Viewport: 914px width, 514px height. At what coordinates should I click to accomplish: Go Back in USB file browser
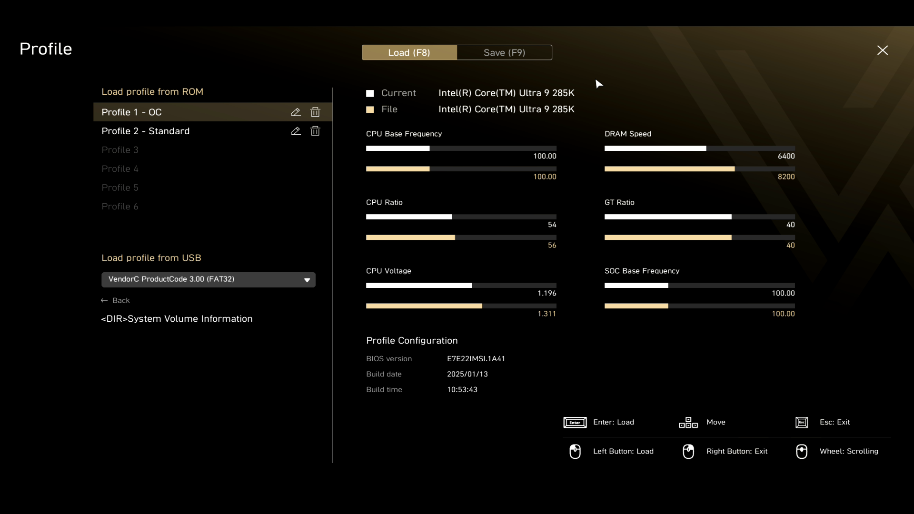click(x=121, y=301)
